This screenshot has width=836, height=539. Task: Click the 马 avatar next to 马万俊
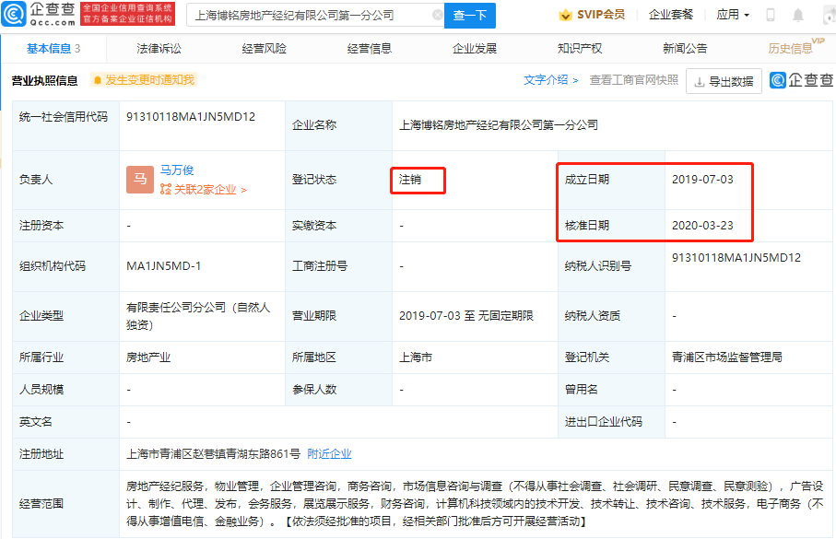[x=139, y=177]
